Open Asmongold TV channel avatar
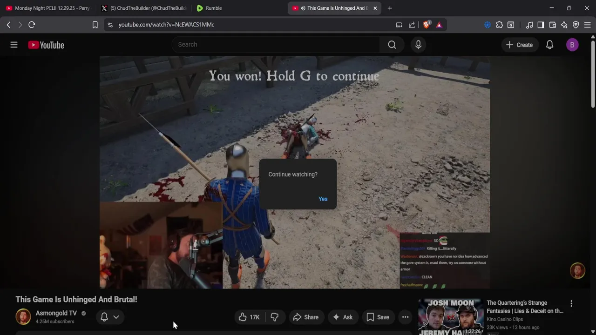The width and height of the screenshot is (596, 335). tap(23, 317)
